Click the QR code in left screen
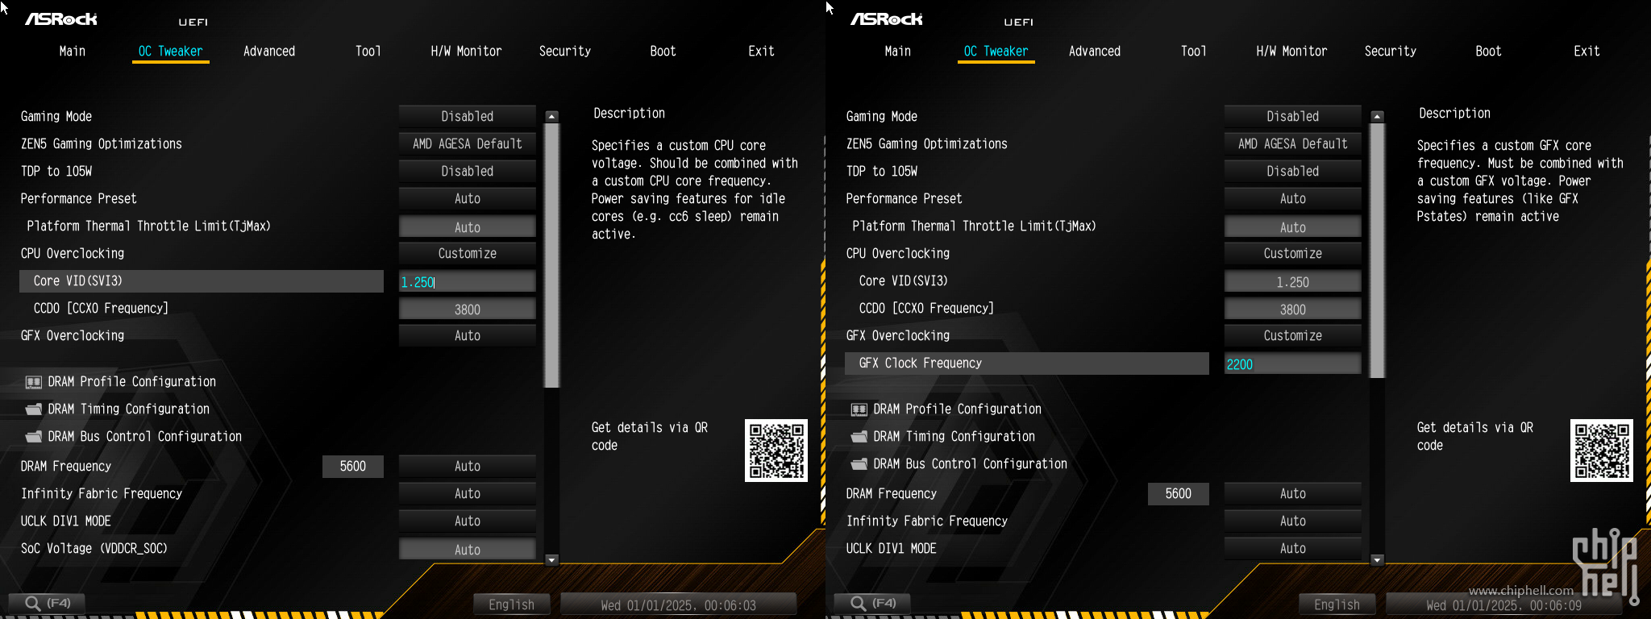 point(776,451)
